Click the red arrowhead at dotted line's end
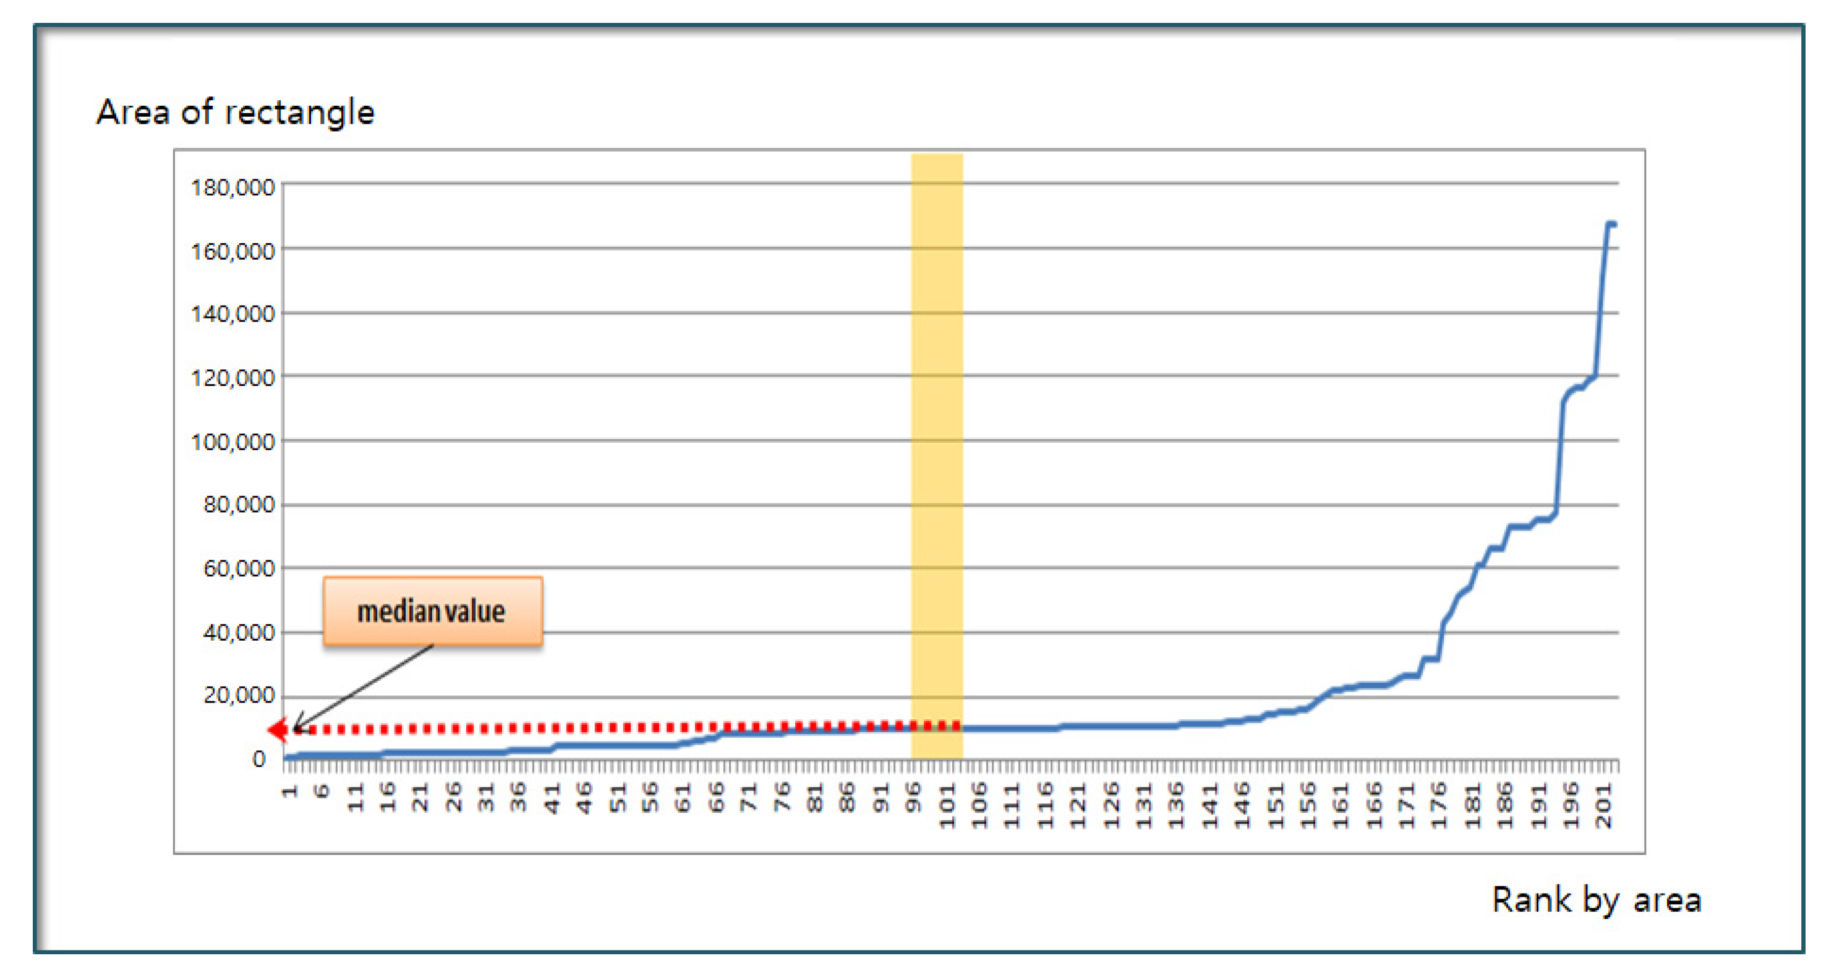The height and width of the screenshot is (979, 1834). tap(278, 729)
